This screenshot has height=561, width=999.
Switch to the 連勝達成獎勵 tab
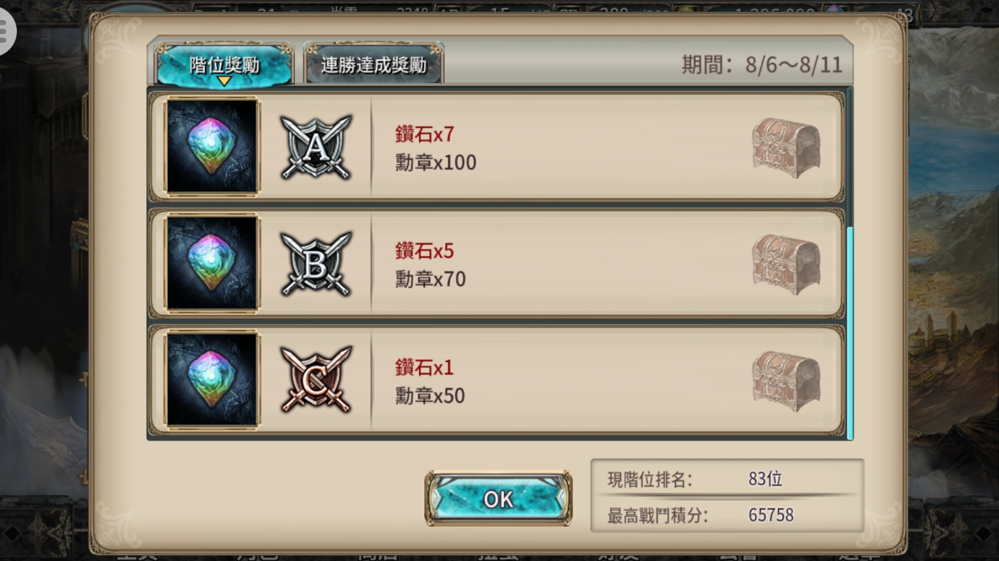tap(374, 65)
